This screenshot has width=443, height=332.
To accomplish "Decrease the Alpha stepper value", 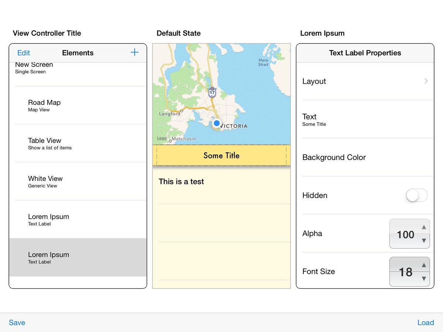I will click(424, 241).
